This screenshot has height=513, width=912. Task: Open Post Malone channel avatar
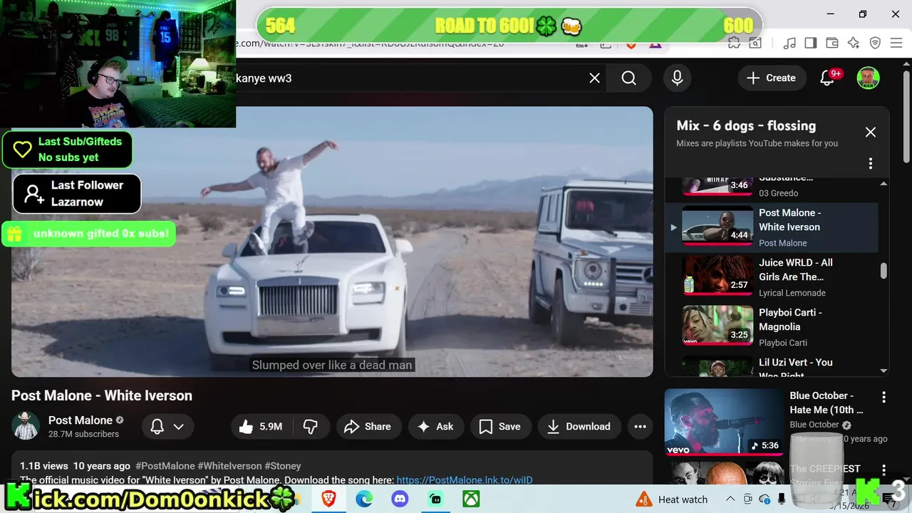pos(26,426)
